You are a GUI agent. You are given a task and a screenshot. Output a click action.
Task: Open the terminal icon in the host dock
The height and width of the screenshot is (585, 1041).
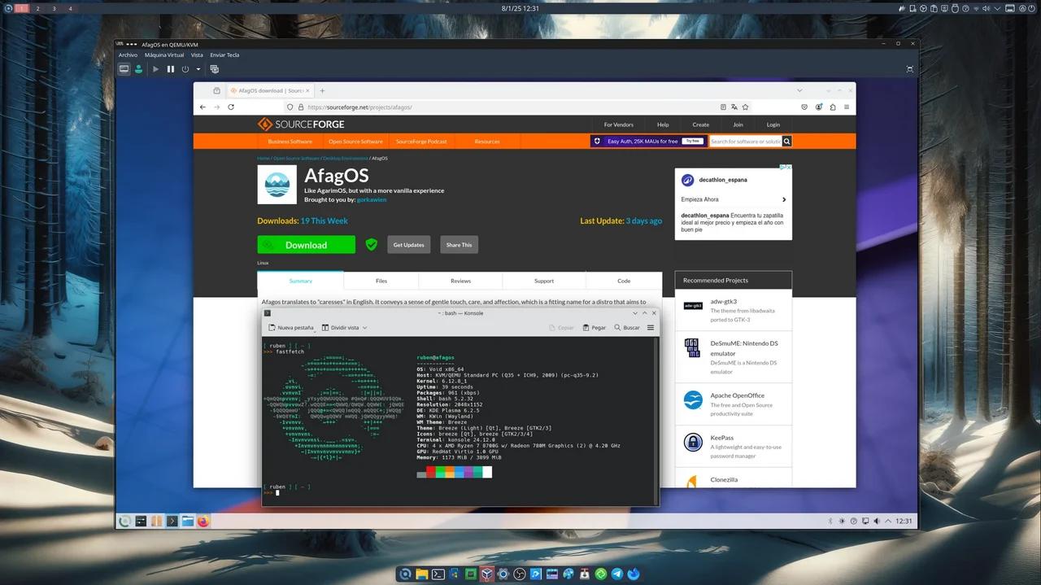click(438, 574)
